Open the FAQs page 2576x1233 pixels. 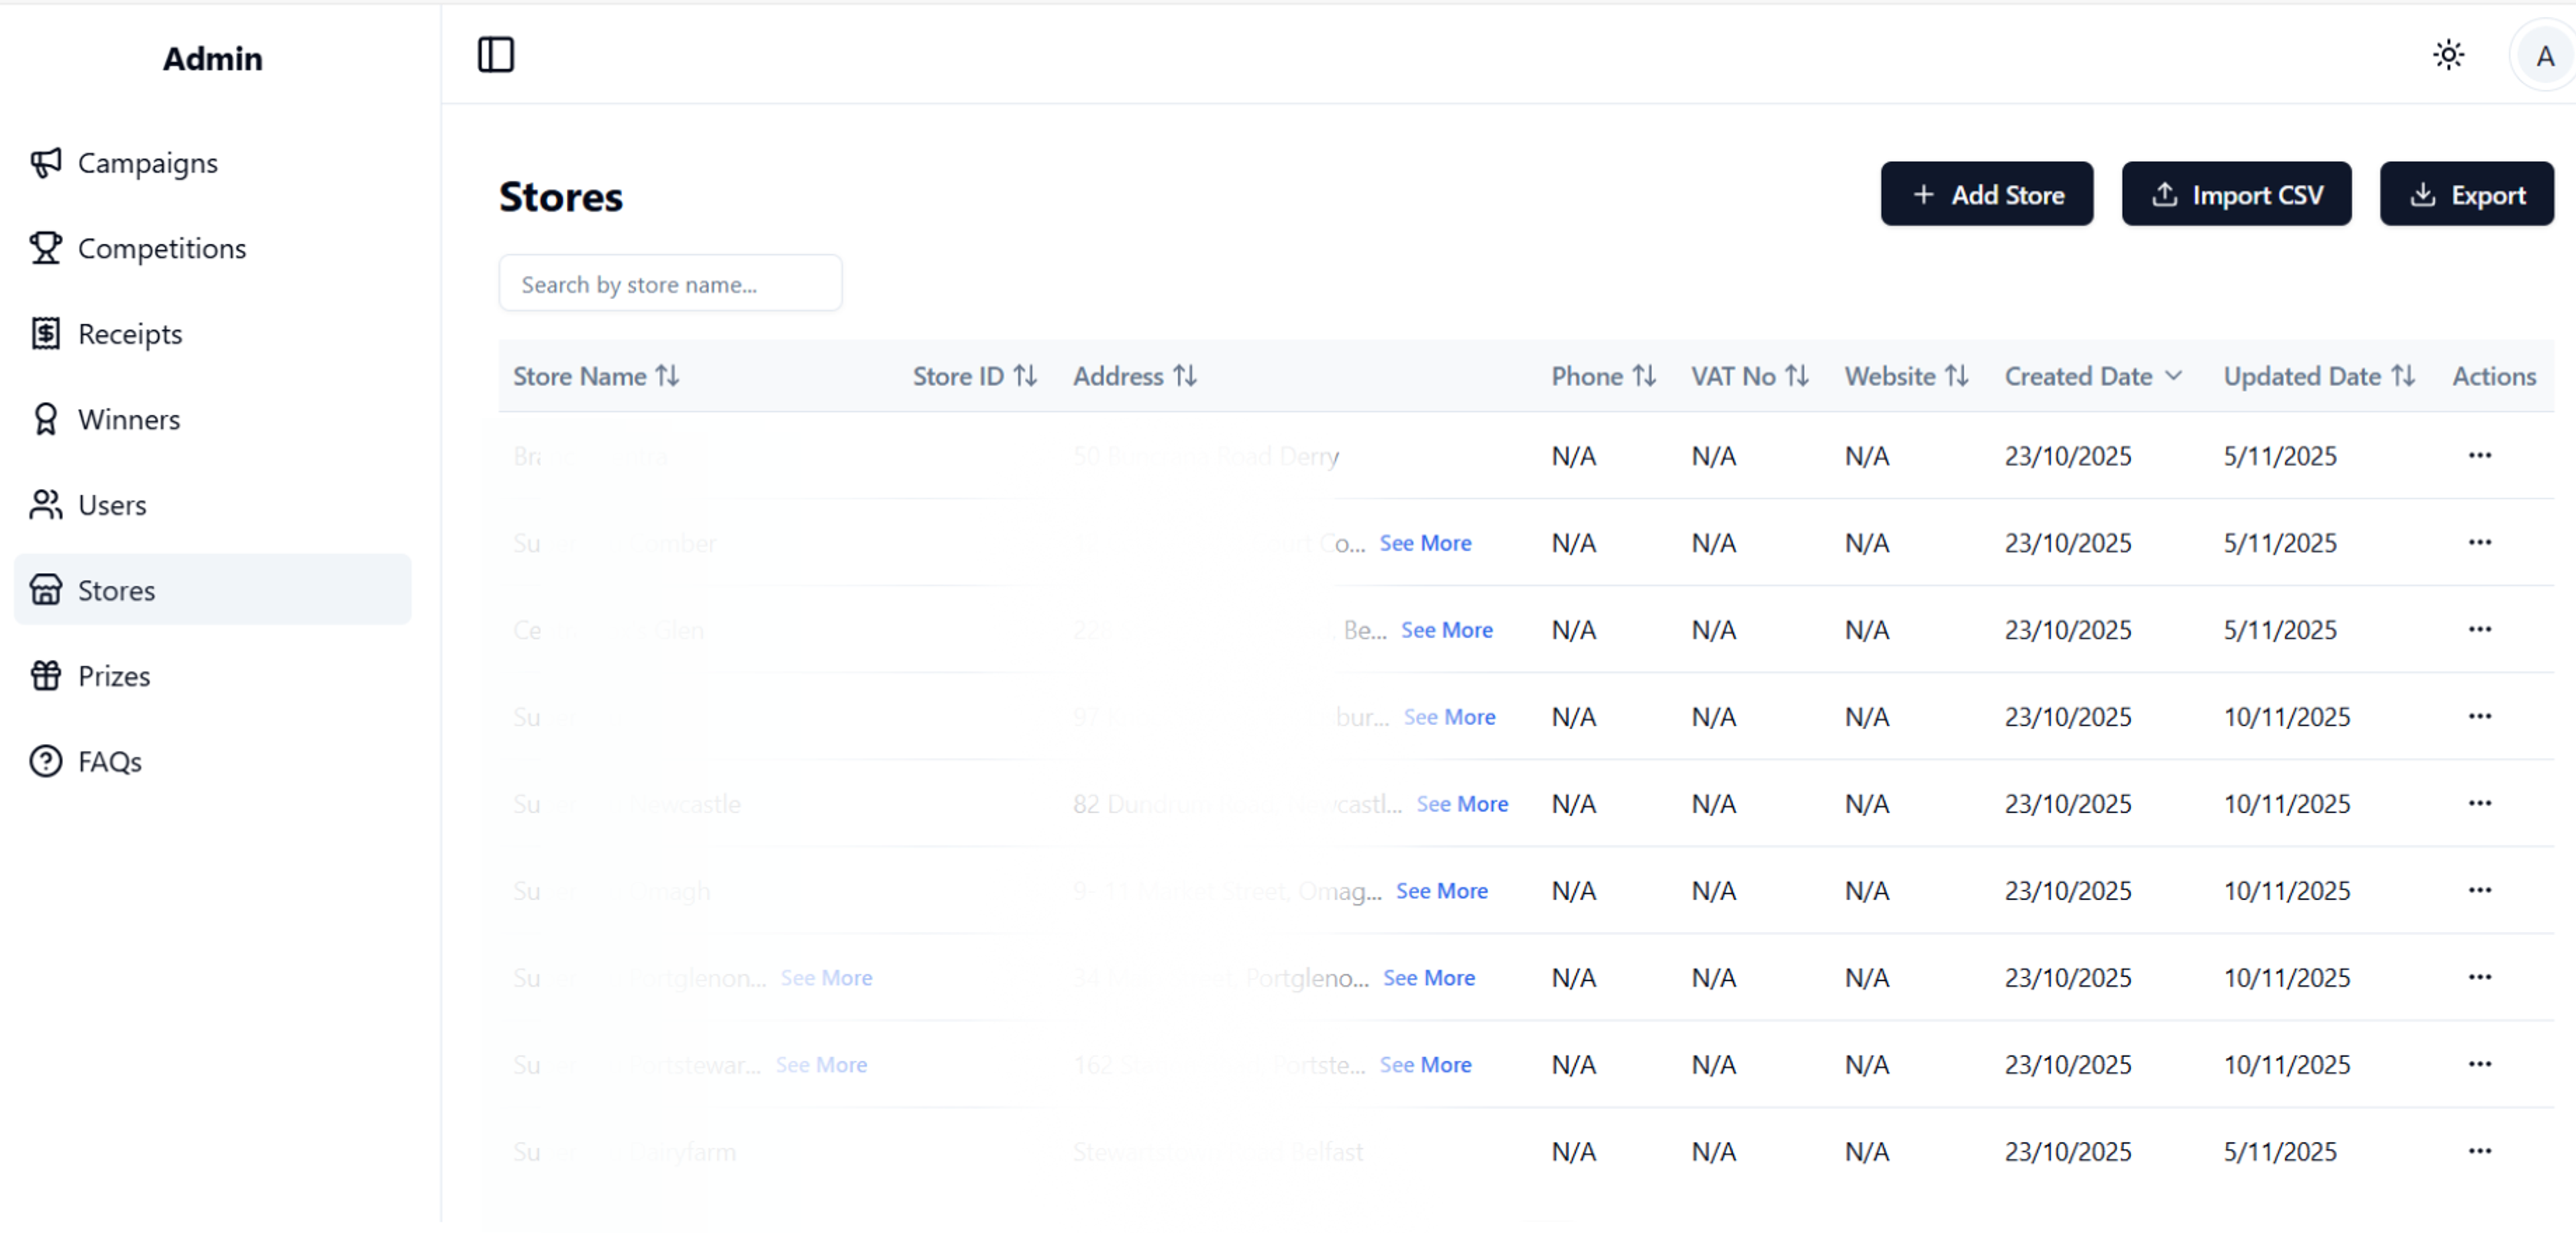[110, 761]
